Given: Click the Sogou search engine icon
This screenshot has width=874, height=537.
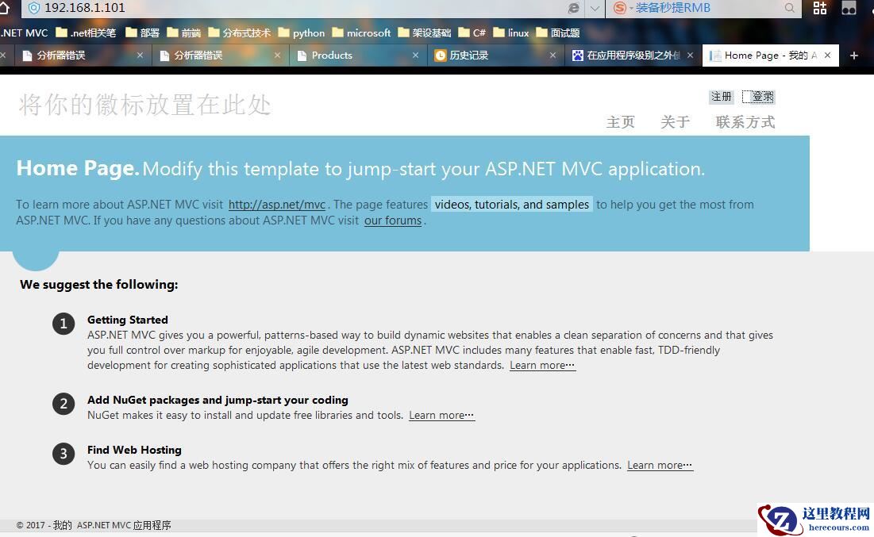Looking at the screenshot, I should (x=619, y=8).
